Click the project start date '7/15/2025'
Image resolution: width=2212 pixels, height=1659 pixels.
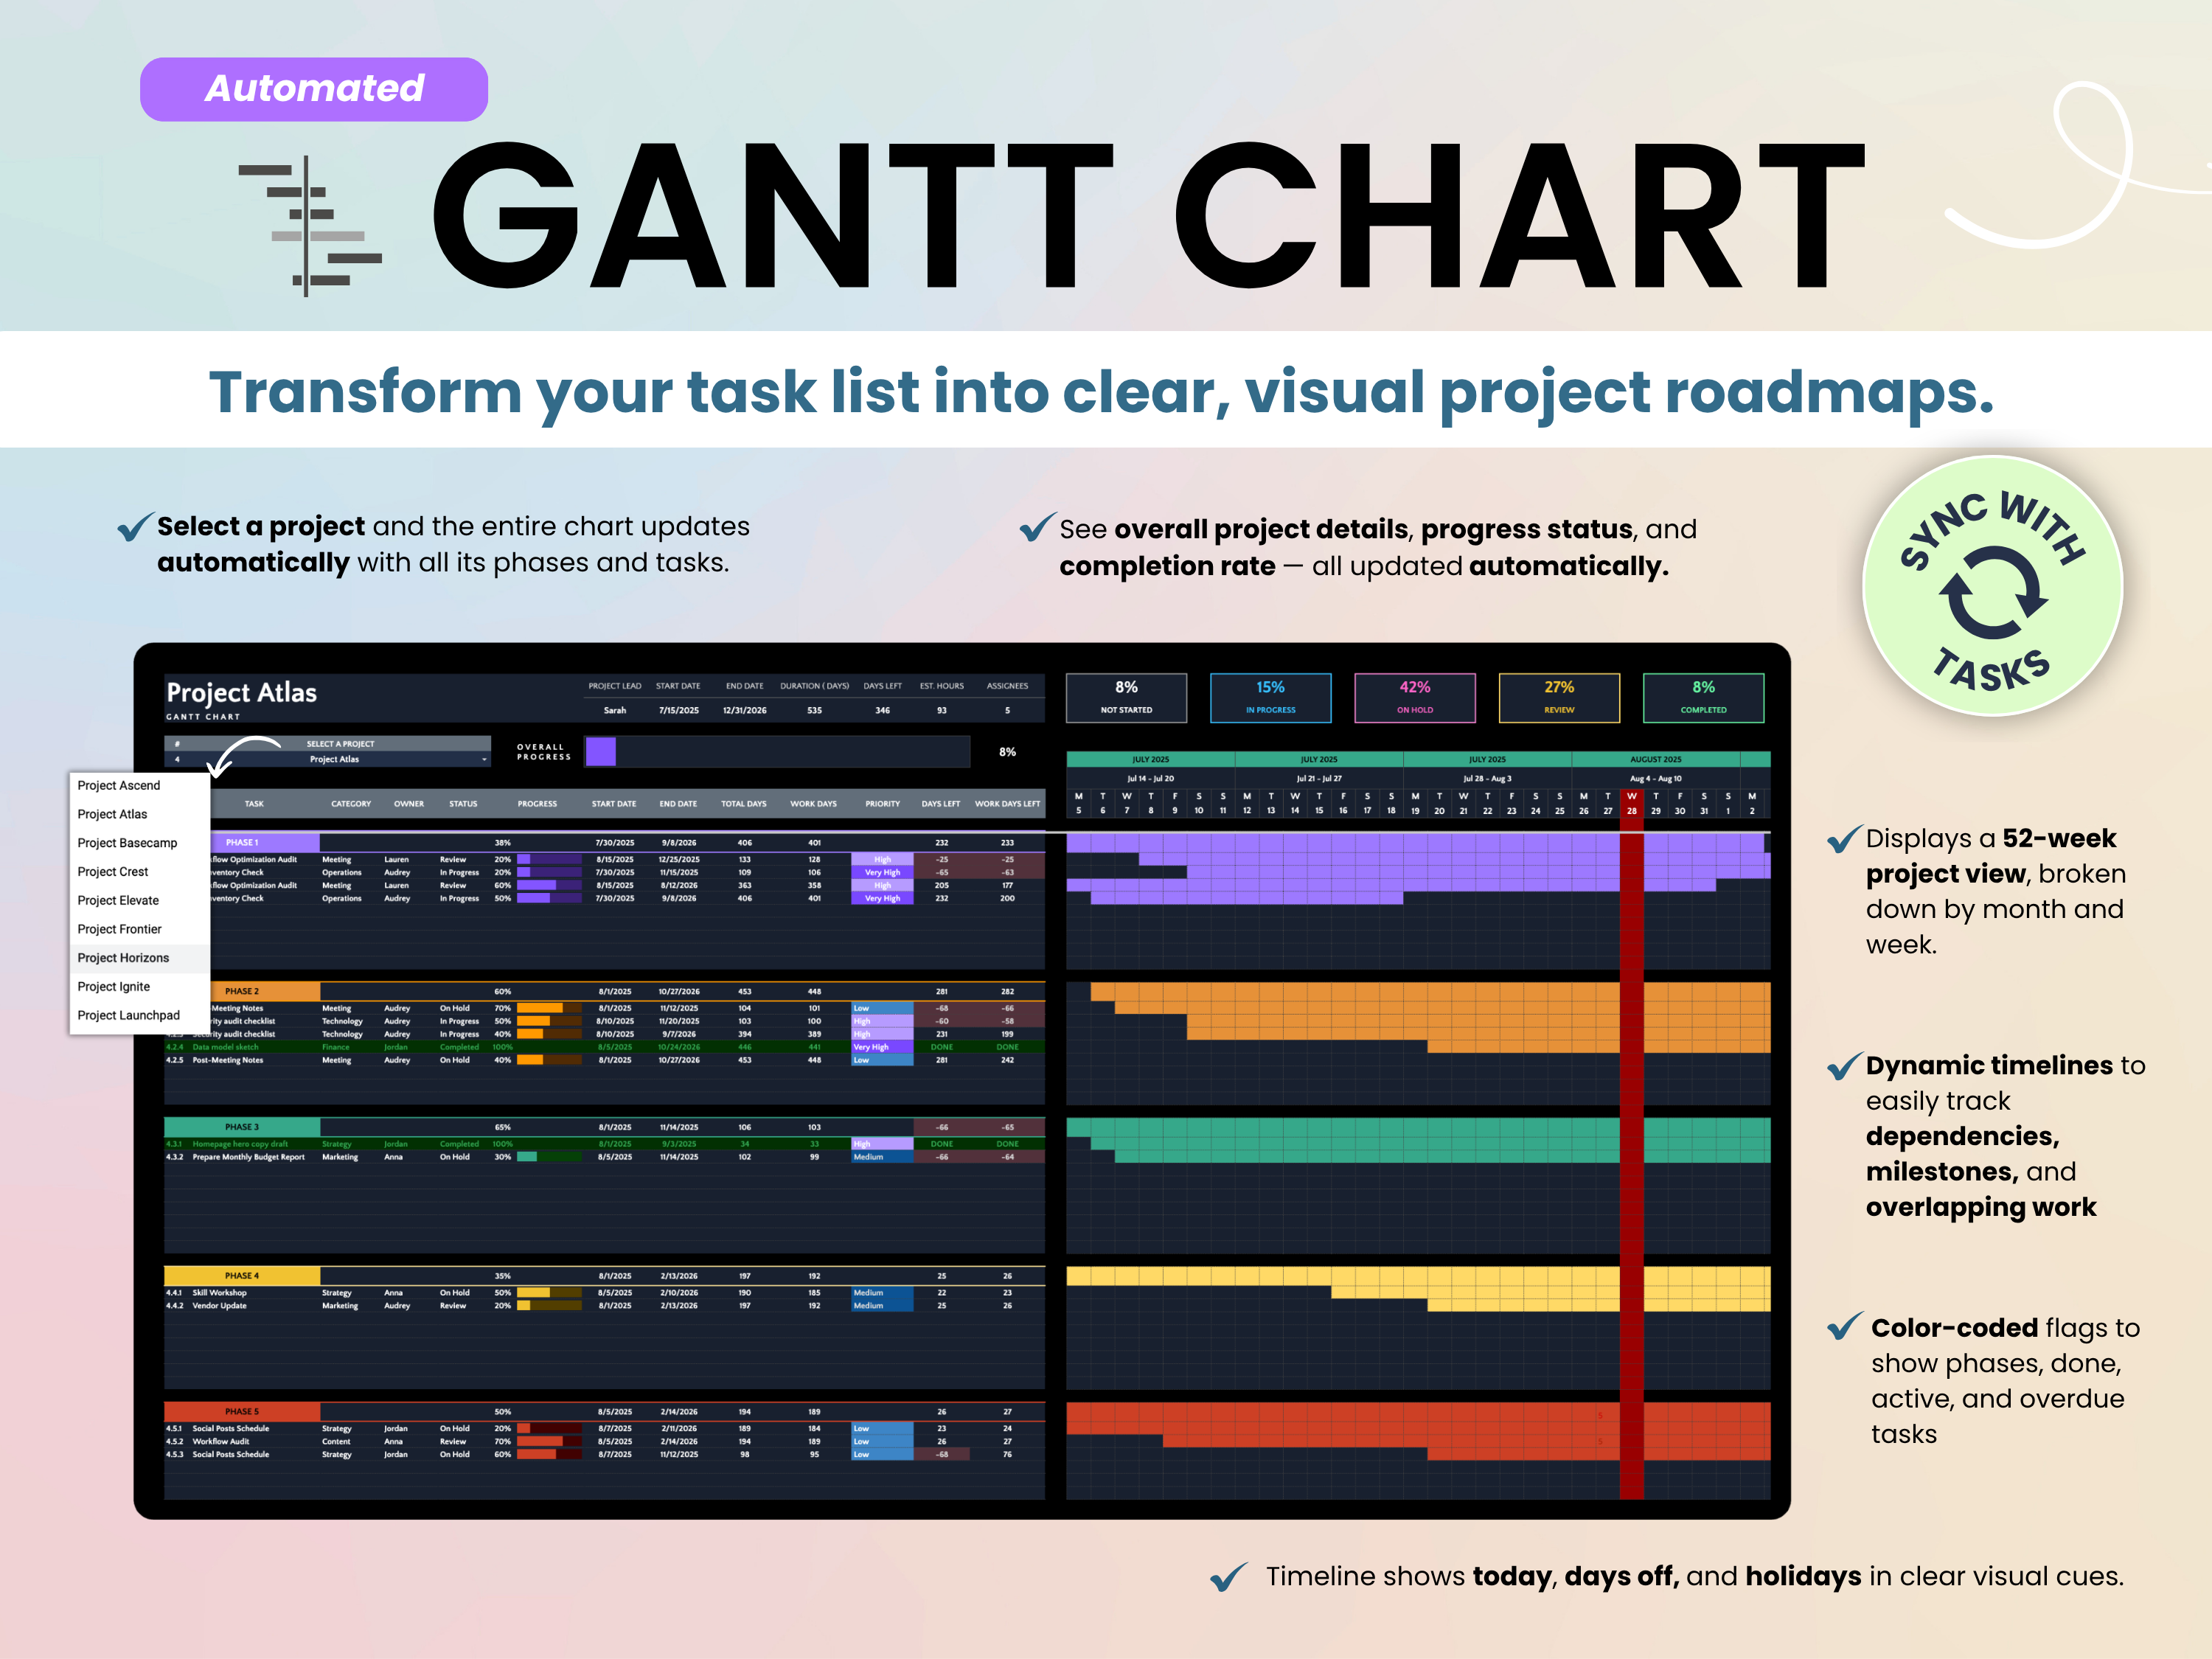(679, 711)
